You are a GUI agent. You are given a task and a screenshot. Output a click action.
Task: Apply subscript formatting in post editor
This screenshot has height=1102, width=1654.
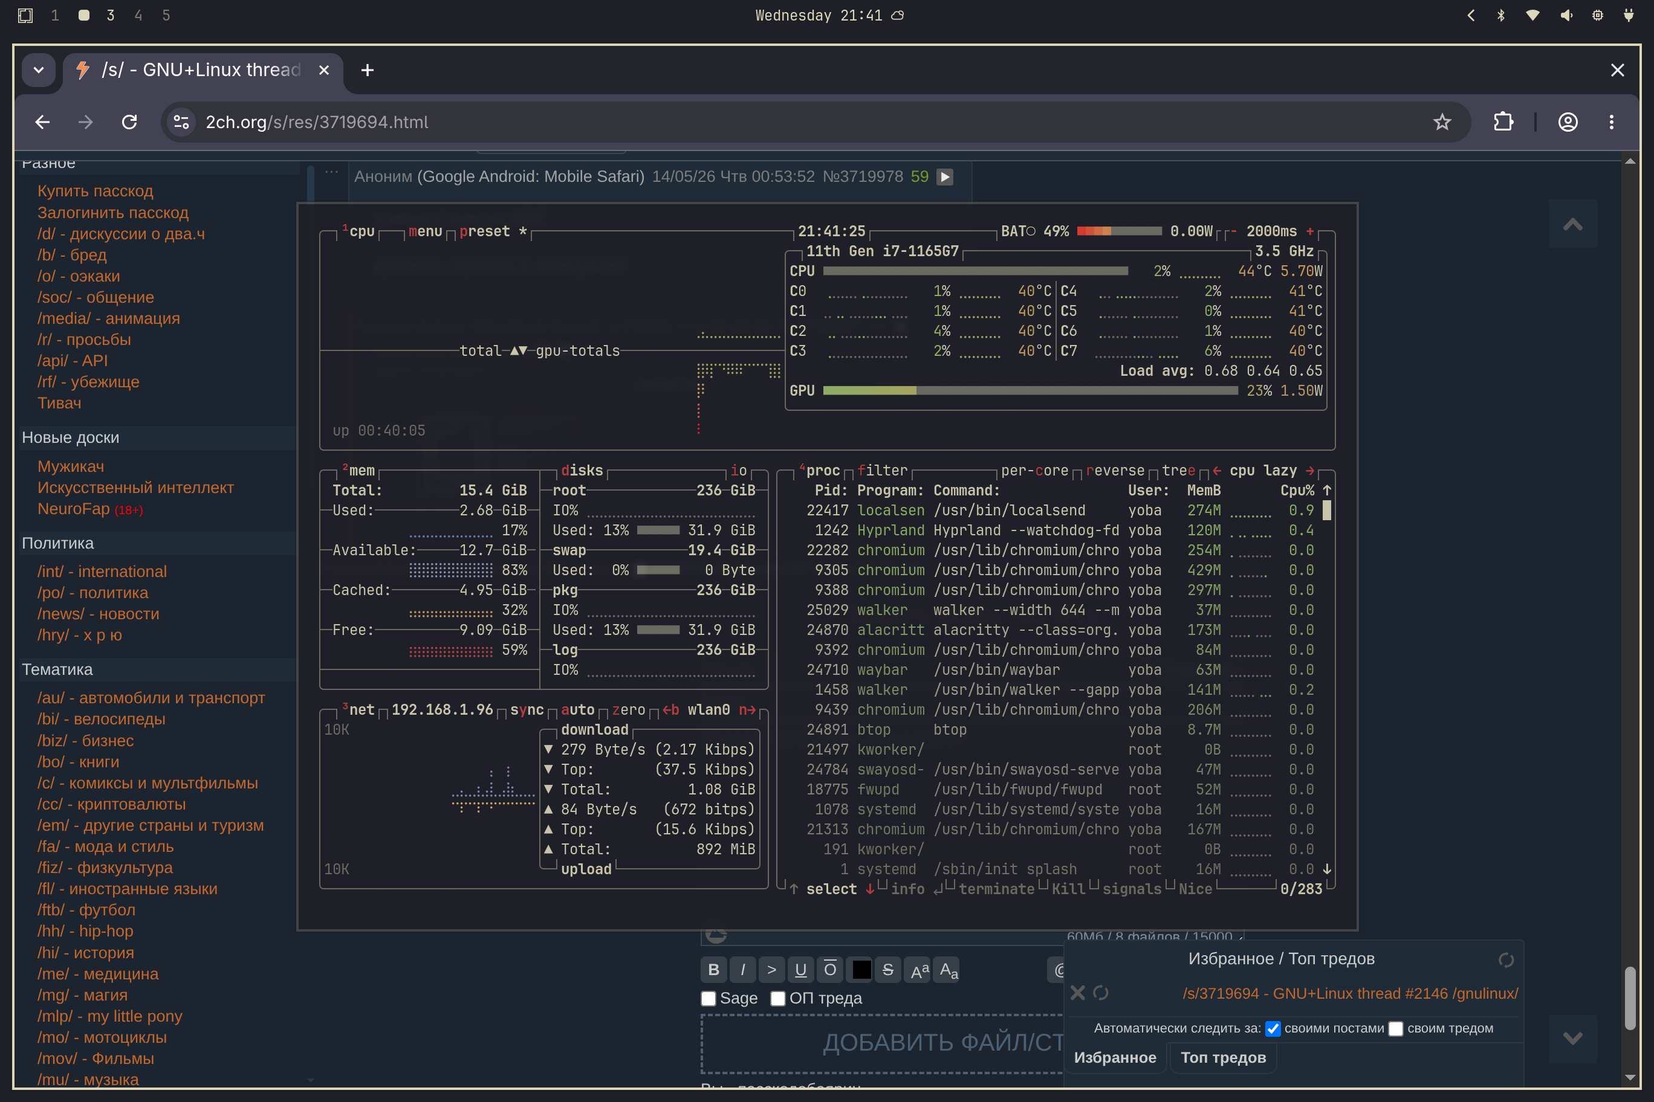coord(947,970)
